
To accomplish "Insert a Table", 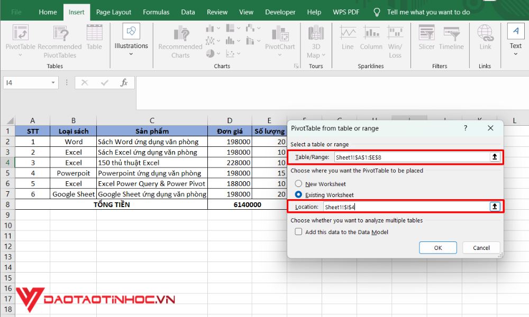I will (x=94, y=40).
